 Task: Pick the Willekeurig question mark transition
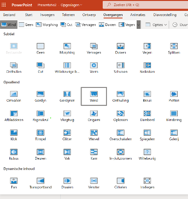147,155
